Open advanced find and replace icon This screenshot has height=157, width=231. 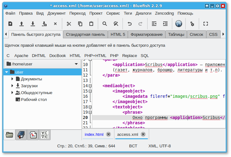click(x=116, y=24)
